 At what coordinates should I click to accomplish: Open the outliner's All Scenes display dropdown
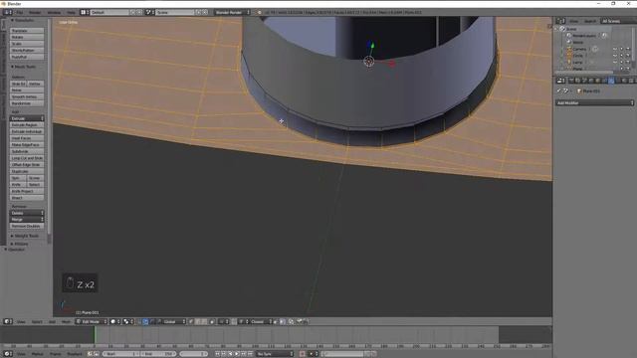click(x=617, y=21)
